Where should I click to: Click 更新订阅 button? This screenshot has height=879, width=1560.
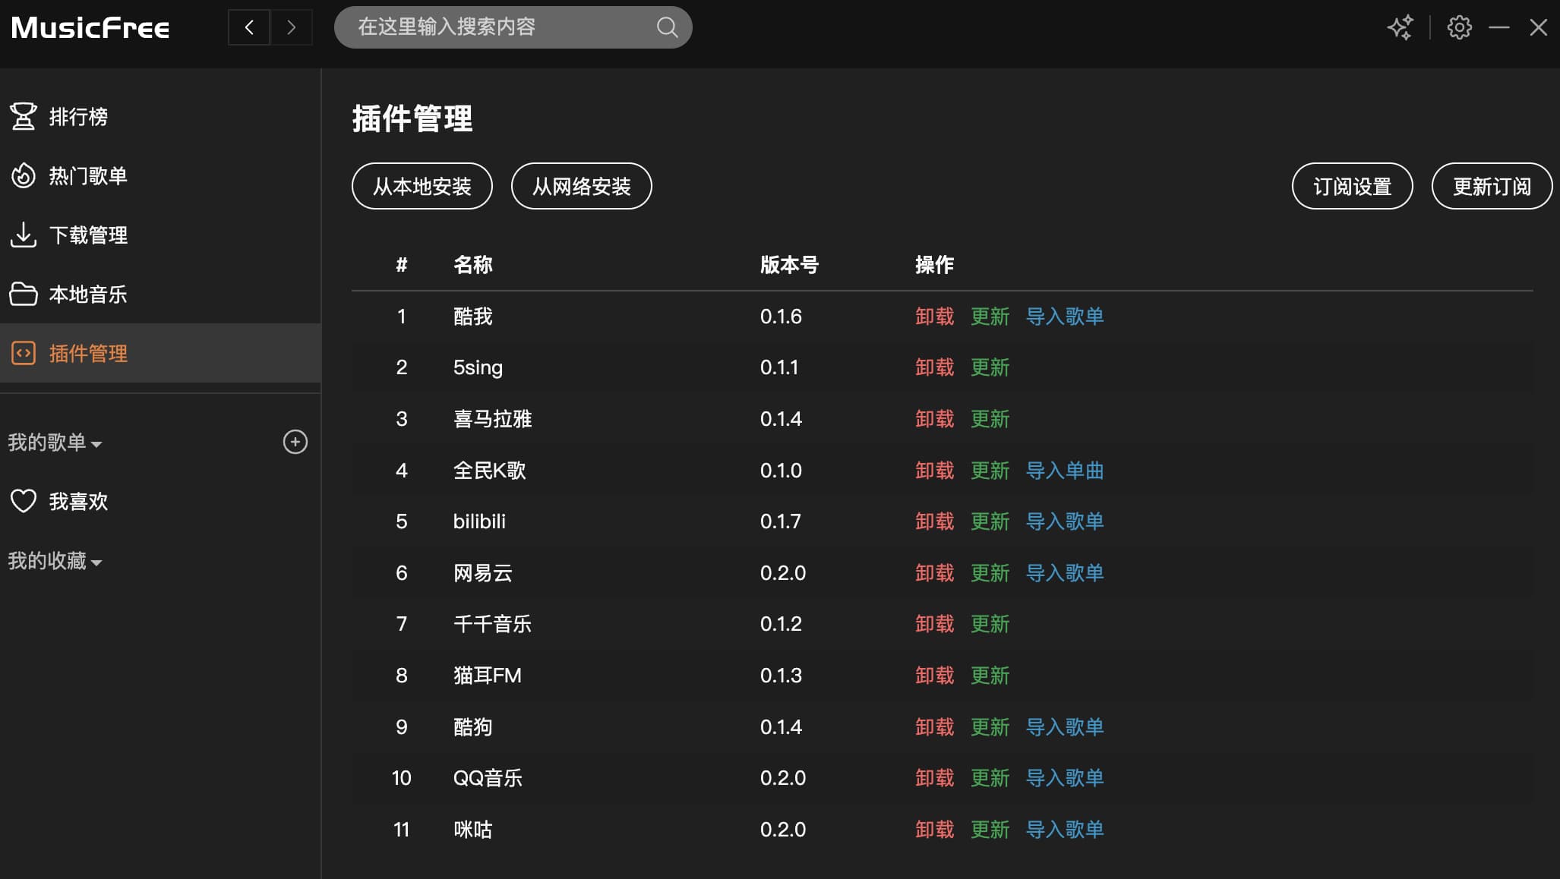1491,186
